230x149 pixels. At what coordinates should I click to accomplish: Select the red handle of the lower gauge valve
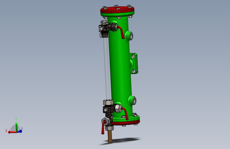click(125, 114)
